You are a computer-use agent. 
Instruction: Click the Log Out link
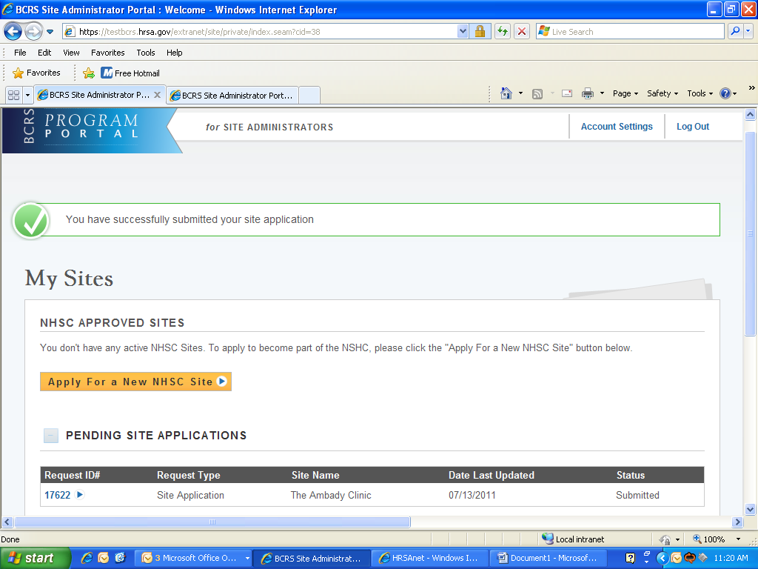point(692,127)
